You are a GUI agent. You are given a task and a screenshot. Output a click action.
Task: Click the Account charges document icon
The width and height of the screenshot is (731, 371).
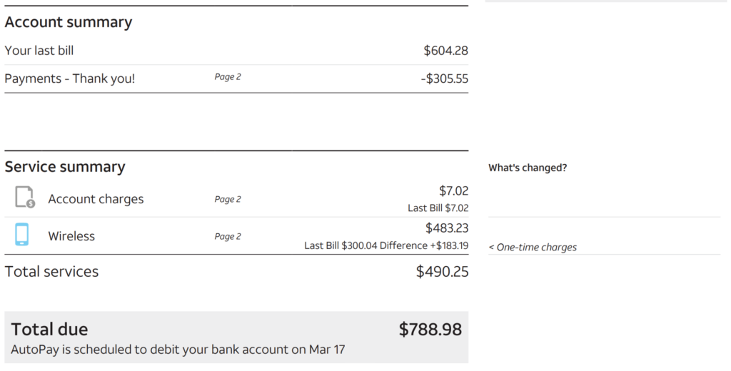25,197
